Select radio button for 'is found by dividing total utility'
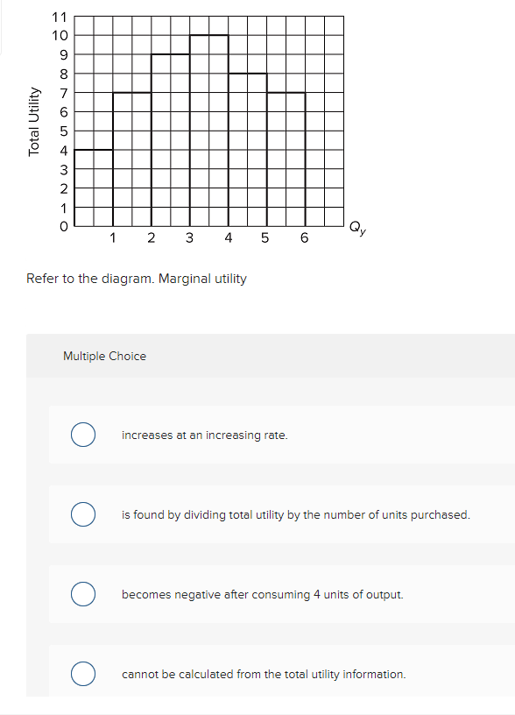 83,514
